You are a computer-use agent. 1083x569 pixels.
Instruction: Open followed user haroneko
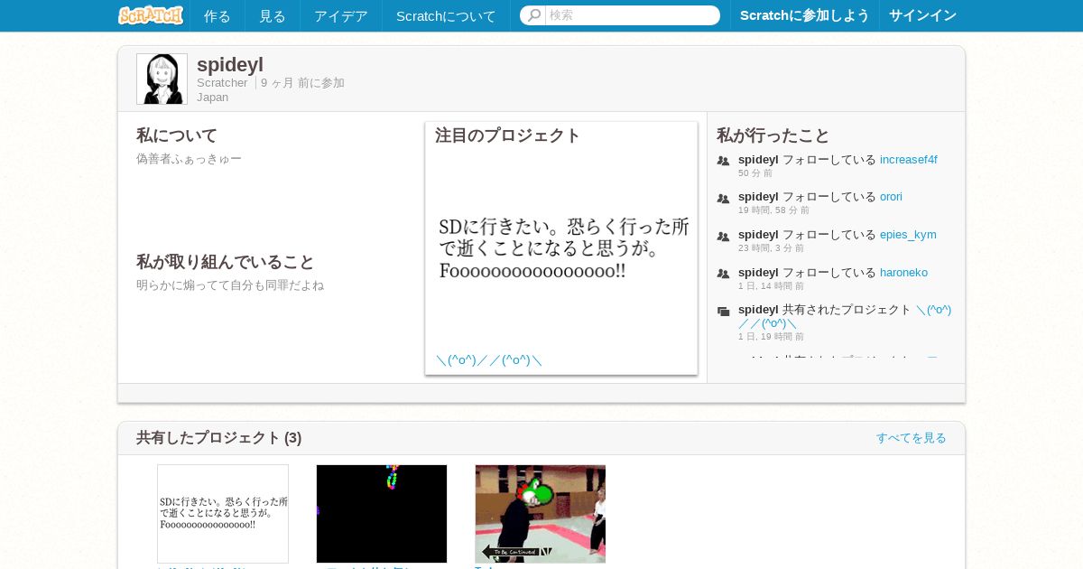pos(903,272)
